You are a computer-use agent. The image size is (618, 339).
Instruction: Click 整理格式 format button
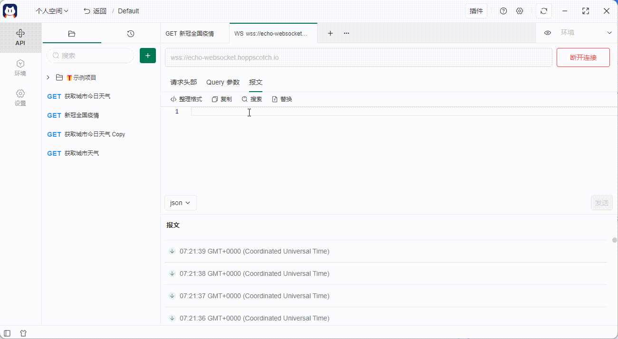point(186,99)
